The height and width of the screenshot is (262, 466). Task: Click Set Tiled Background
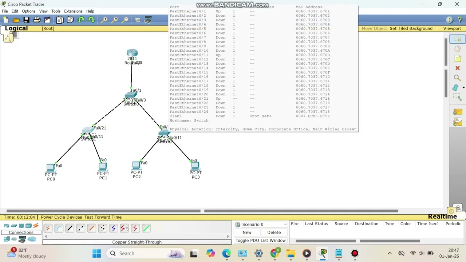(x=411, y=28)
